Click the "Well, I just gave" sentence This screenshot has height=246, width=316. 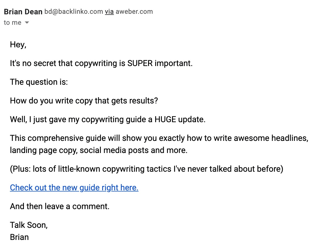click(x=108, y=120)
